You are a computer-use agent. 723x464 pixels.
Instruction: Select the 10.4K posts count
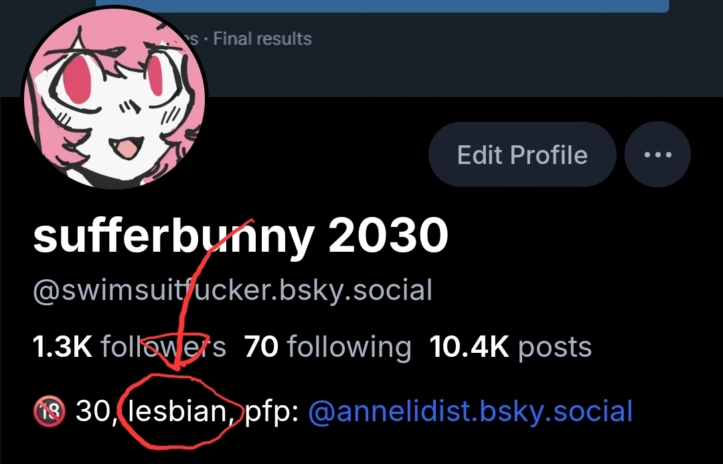(510, 346)
